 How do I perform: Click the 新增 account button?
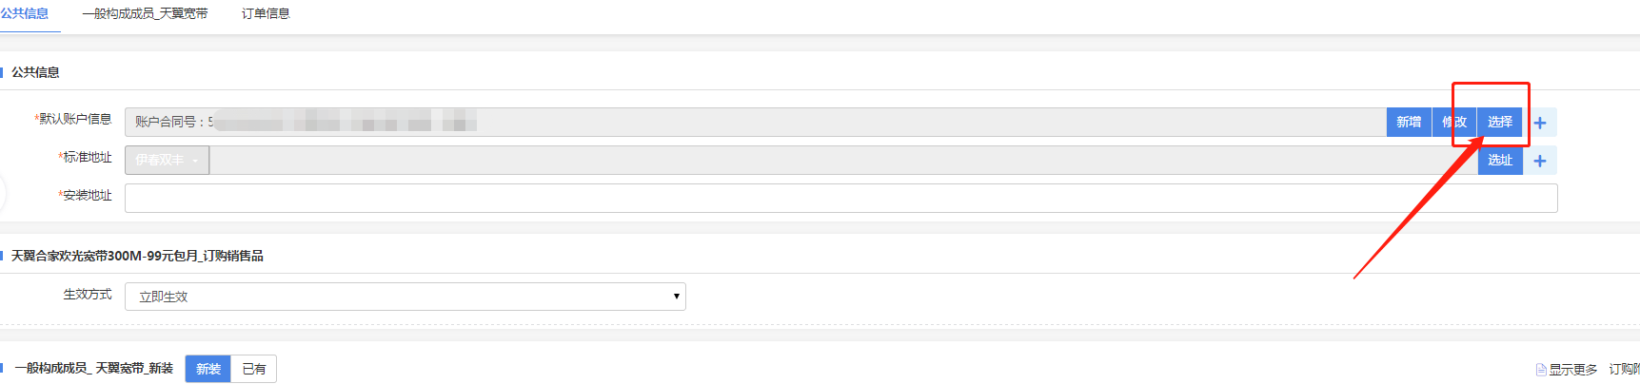[1409, 122]
